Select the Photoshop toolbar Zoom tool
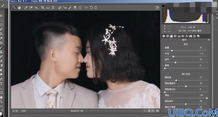 [x=1, y=102]
